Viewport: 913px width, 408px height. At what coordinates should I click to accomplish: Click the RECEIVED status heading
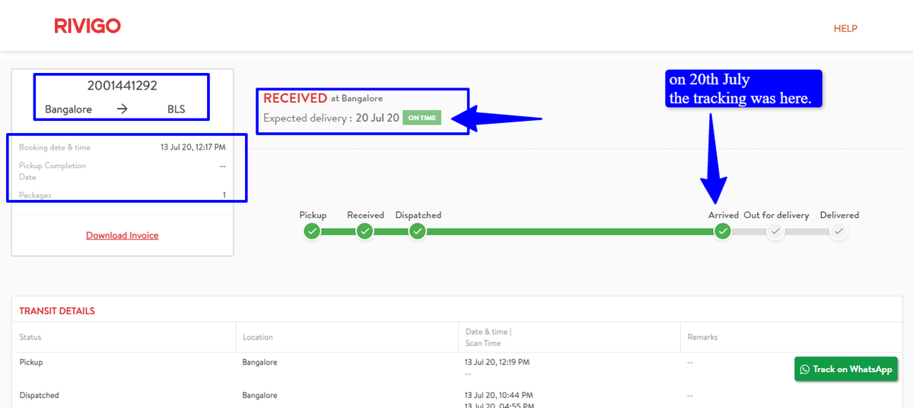tap(295, 98)
